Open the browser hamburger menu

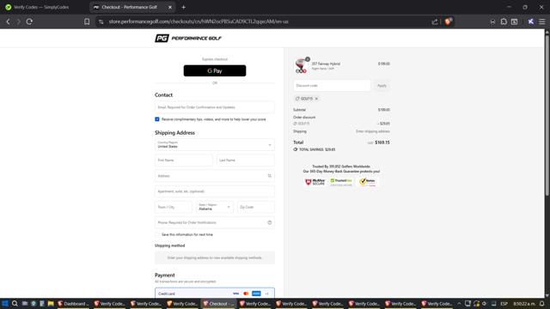(x=542, y=21)
